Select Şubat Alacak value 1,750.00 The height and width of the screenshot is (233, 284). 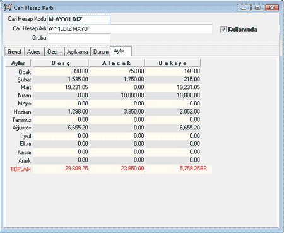coord(134,80)
